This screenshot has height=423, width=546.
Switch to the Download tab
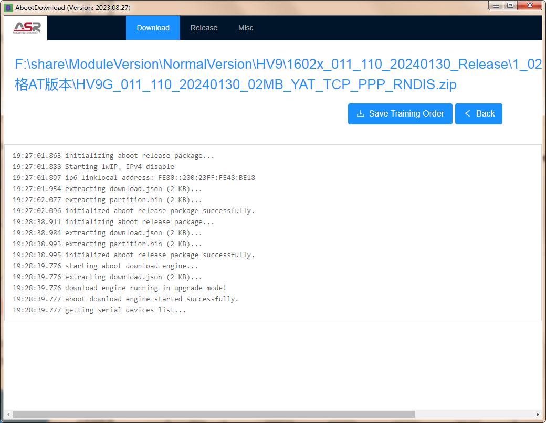(x=153, y=28)
